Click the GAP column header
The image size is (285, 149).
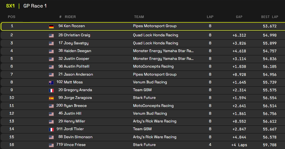239,17
